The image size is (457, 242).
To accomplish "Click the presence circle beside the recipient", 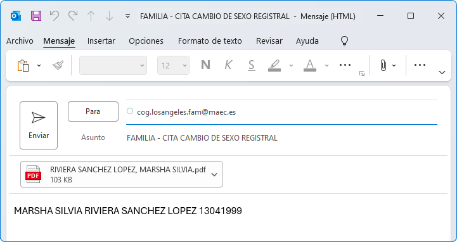I will coord(130,111).
